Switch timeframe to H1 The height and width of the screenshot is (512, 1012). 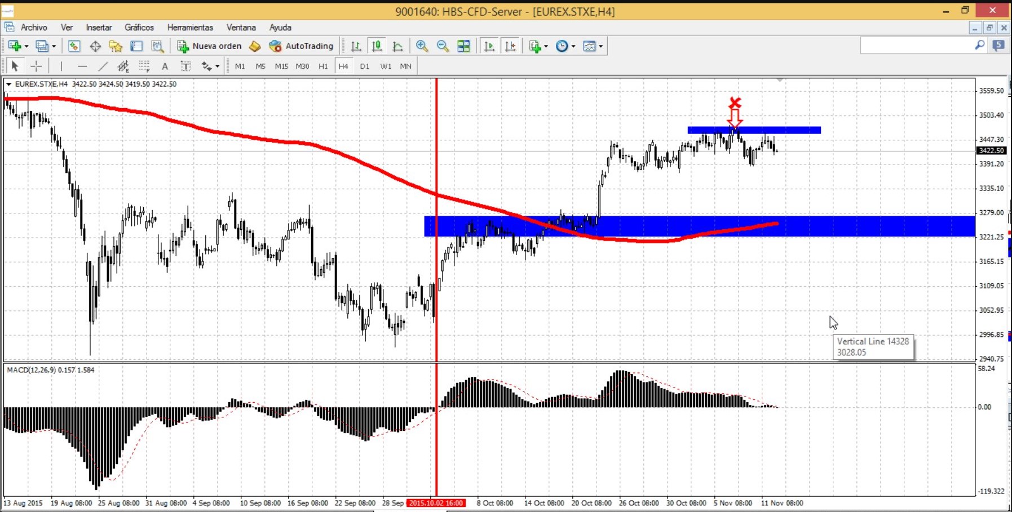pyautogui.click(x=323, y=66)
